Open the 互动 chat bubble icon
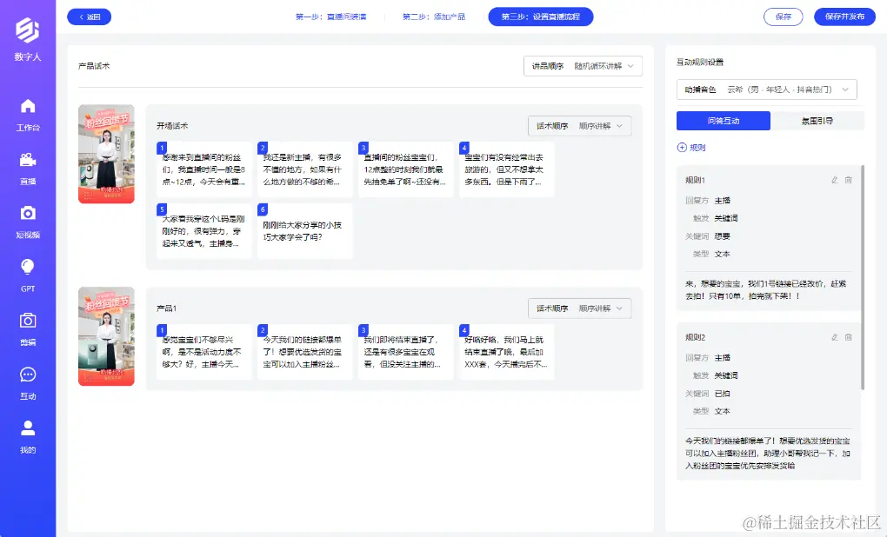Viewport: 887px width, 537px height. click(x=28, y=375)
